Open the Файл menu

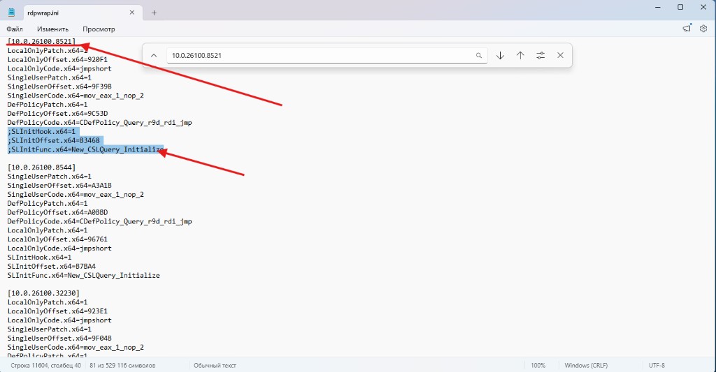pyautogui.click(x=15, y=29)
